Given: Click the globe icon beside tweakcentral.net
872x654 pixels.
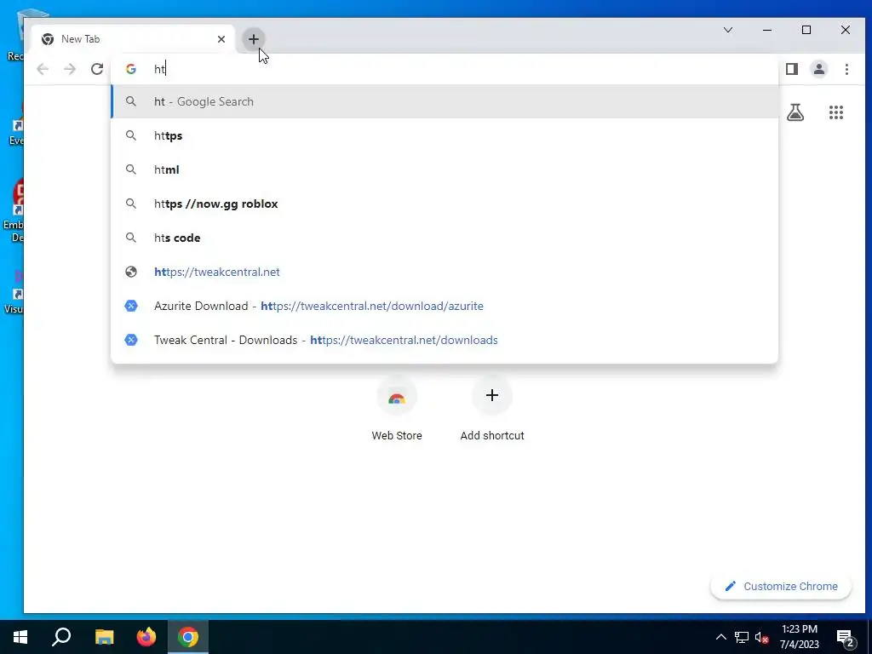Looking at the screenshot, I should 130,272.
